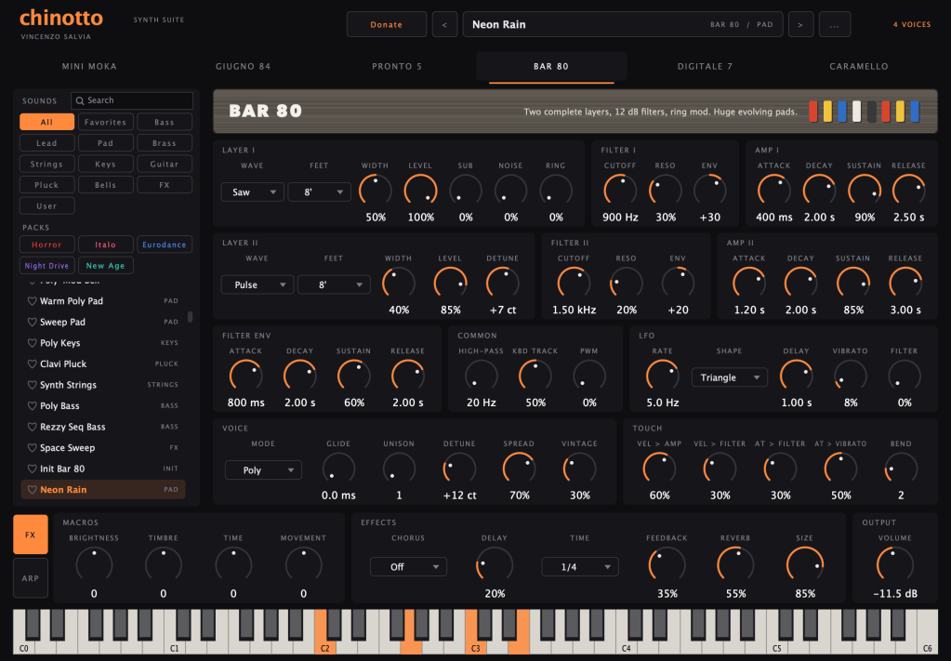Image resolution: width=951 pixels, height=661 pixels.
Task: Click the Layer I feet 8' dropdown
Action: (319, 192)
